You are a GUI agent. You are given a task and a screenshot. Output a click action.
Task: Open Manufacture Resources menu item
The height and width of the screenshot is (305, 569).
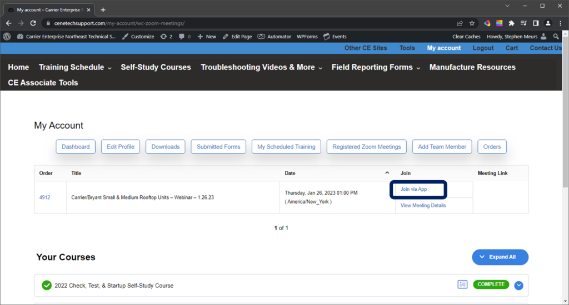[472, 67]
